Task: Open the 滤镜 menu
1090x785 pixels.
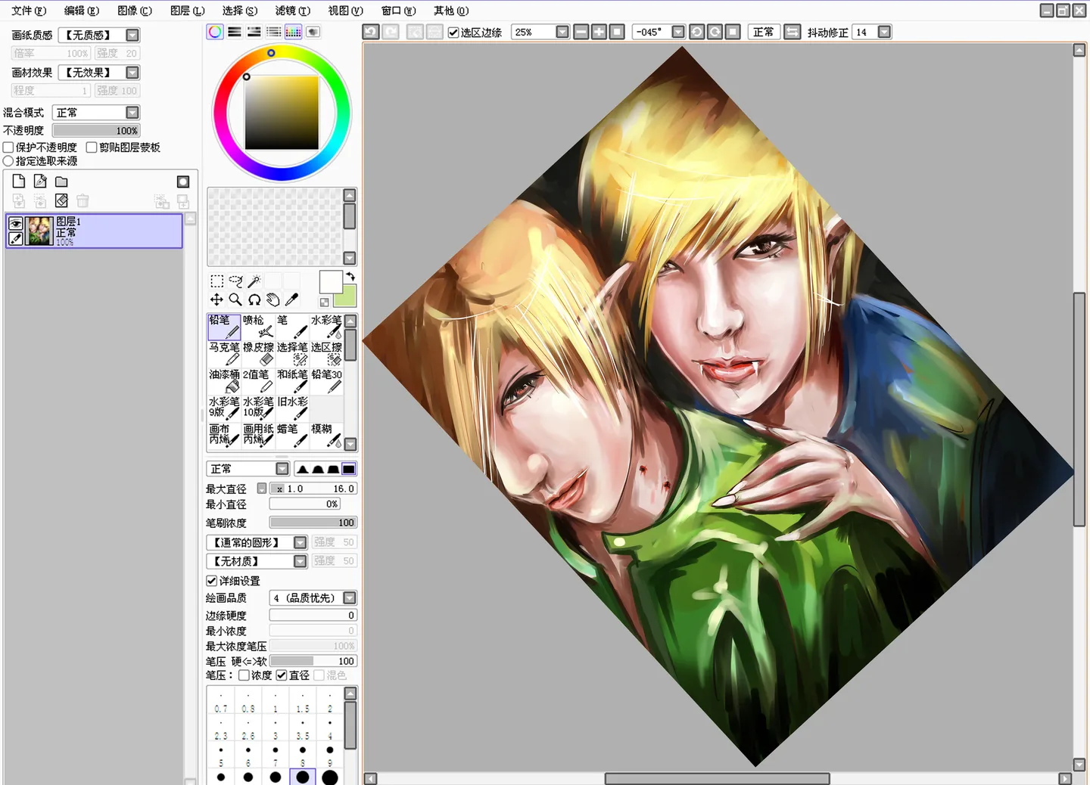Action: click(x=292, y=11)
